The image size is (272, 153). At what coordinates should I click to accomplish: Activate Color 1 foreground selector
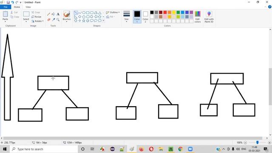(x=137, y=17)
